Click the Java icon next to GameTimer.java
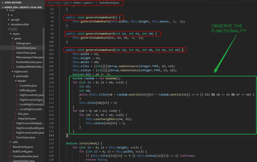Viewport: 257px width, 162px height. pos(13,53)
